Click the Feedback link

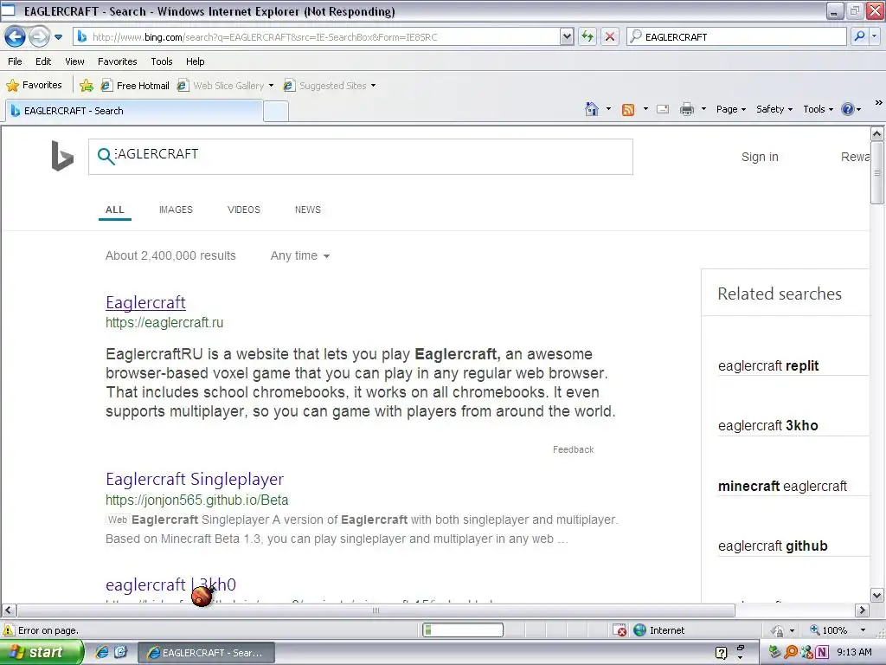pos(573,449)
